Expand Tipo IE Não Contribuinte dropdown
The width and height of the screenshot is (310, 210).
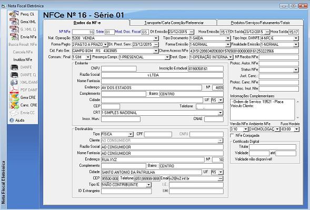(148, 185)
